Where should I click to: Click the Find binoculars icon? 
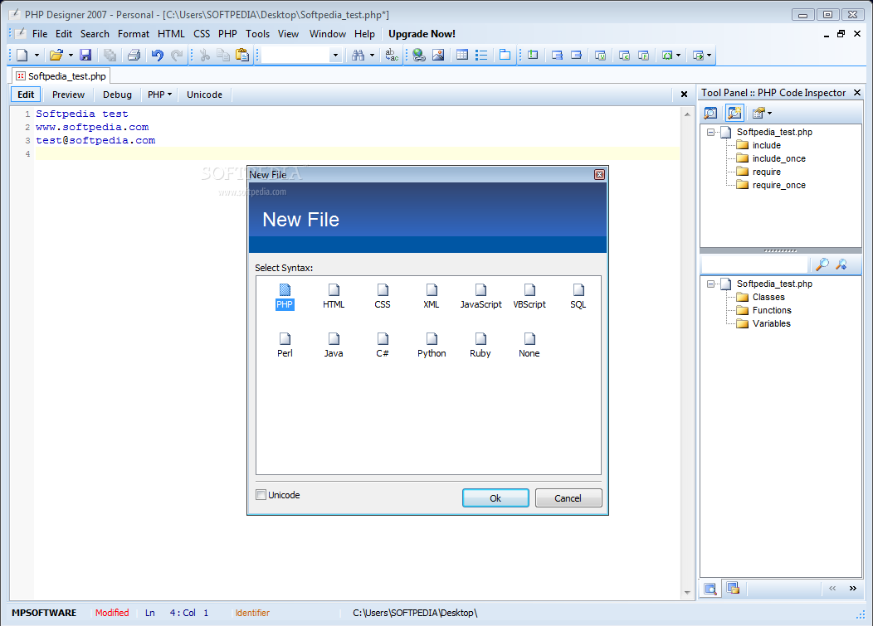pyautogui.click(x=358, y=55)
